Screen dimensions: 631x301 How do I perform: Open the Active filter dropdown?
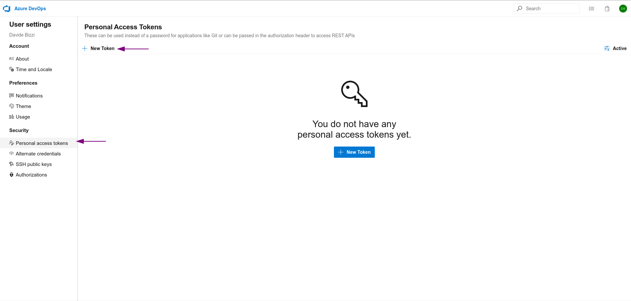click(x=615, y=48)
